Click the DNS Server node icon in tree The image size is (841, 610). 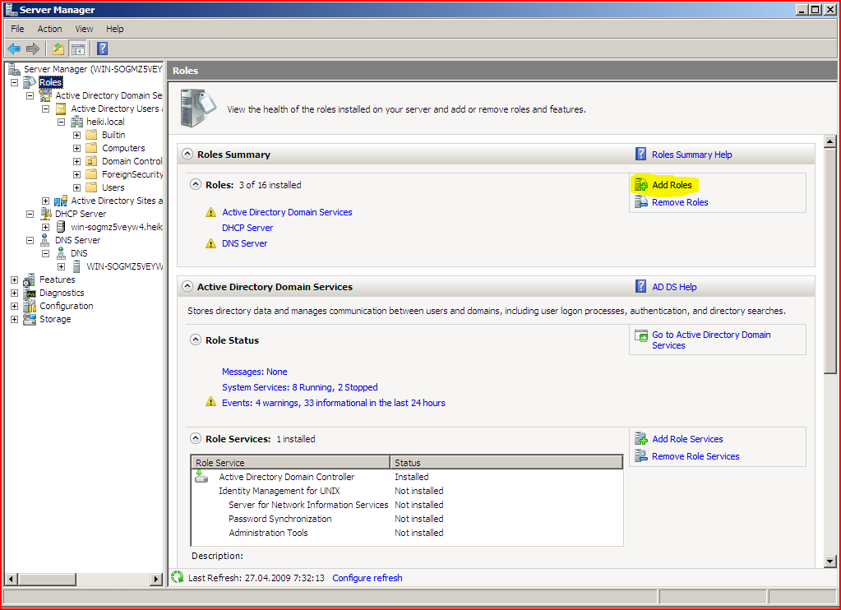tap(44, 240)
